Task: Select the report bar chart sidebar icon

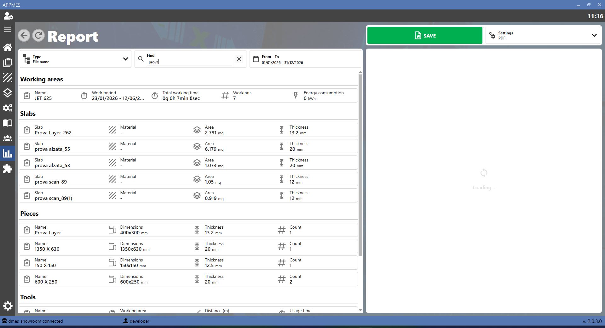Action: point(8,153)
